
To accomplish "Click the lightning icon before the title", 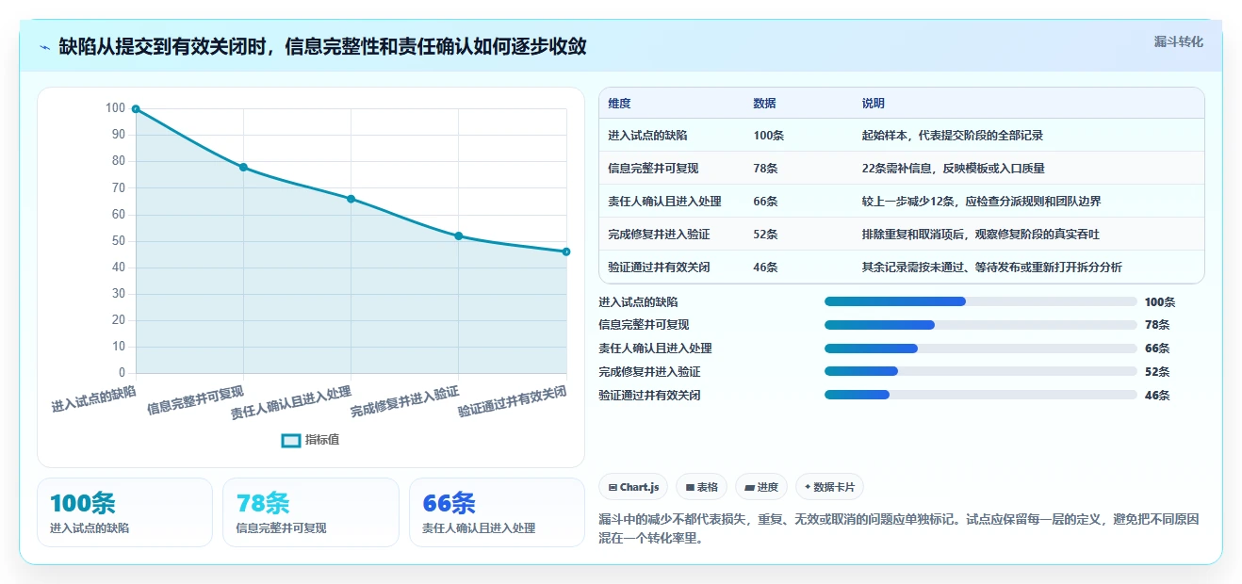I will tap(44, 46).
